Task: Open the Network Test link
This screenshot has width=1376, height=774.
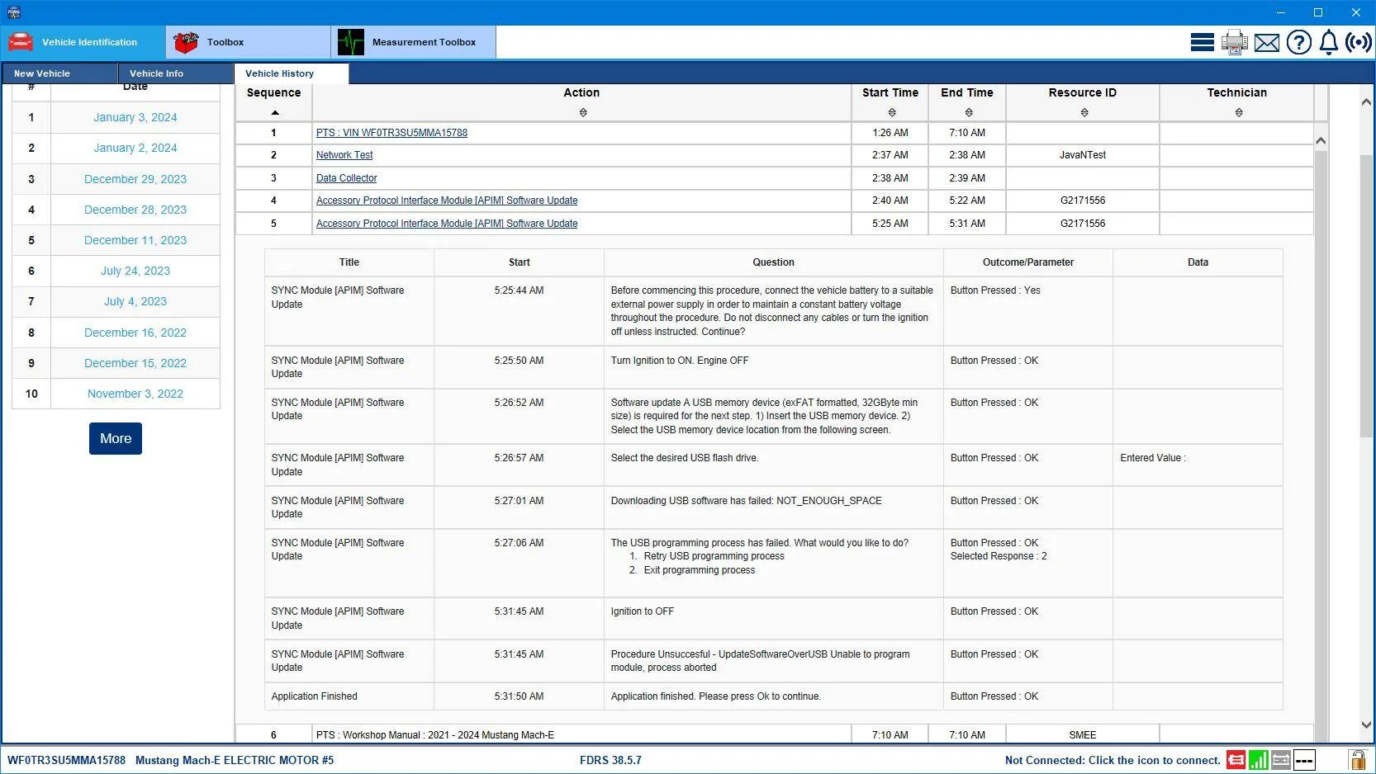Action: pos(344,155)
